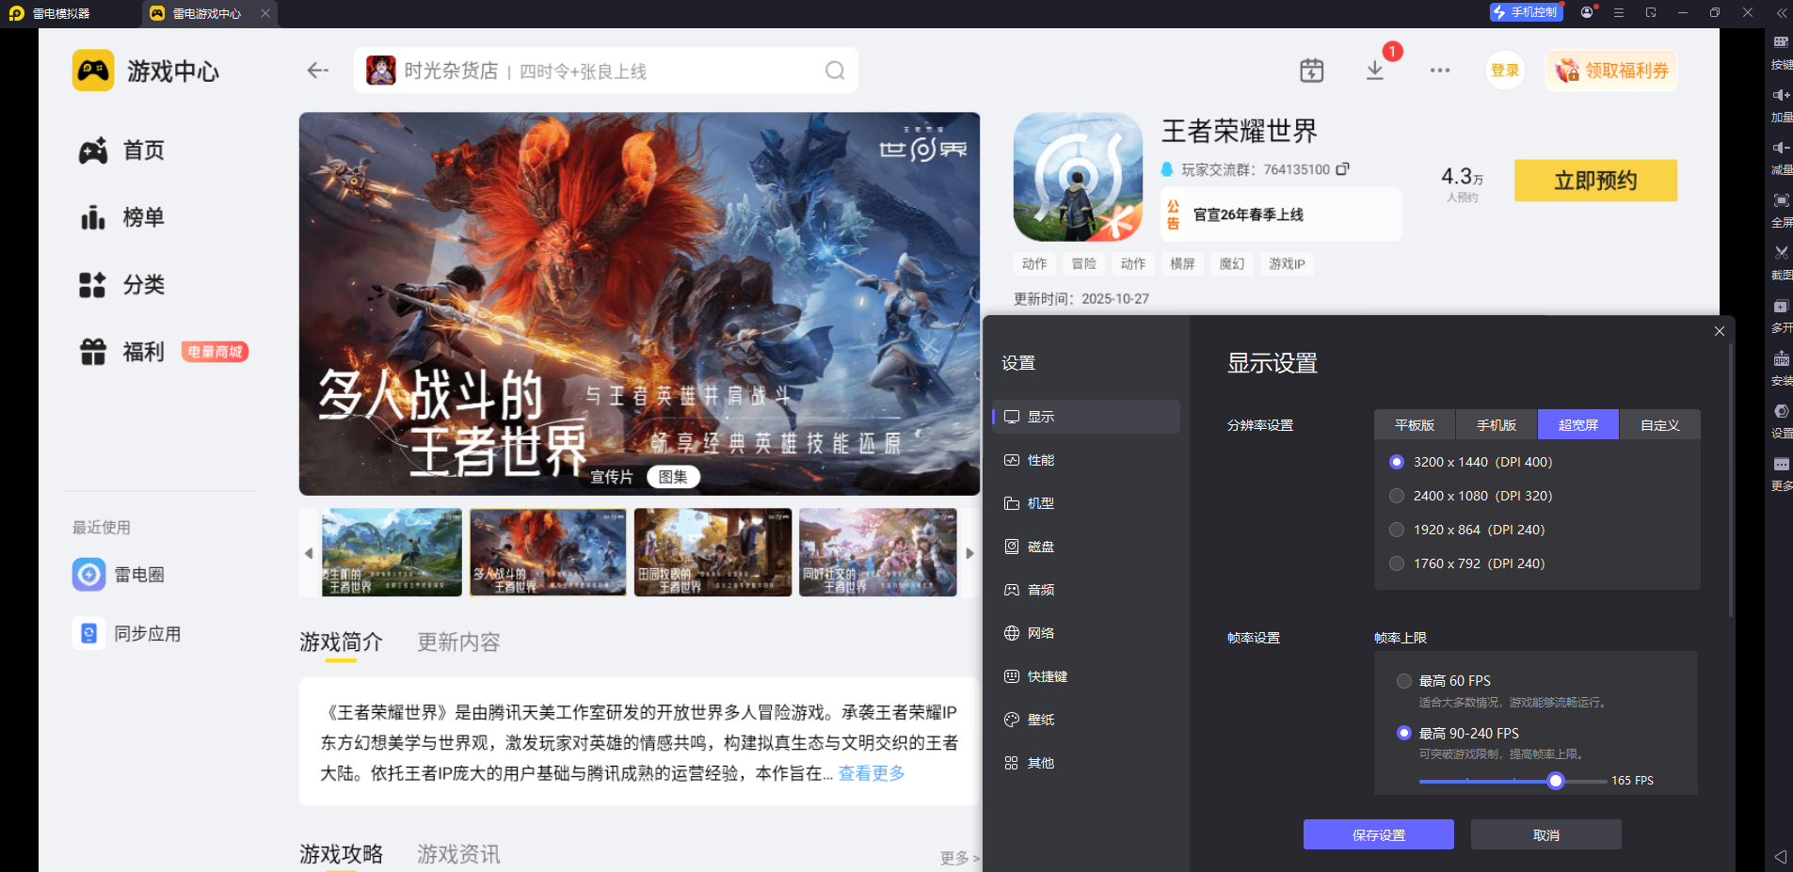Image resolution: width=1793 pixels, height=872 pixels.
Task: Close the settings dialog
Action: click(1719, 331)
